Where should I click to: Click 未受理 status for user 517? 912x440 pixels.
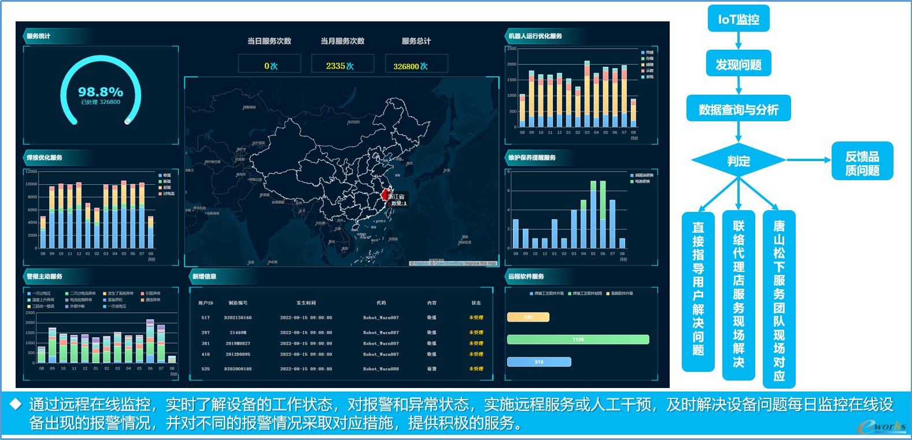(476, 318)
